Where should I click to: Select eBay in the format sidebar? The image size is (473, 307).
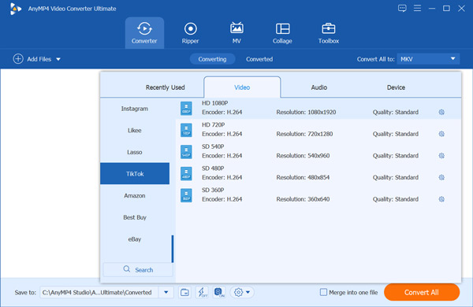[x=135, y=239]
